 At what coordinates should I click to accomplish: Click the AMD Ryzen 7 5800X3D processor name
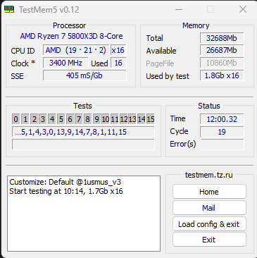point(71,36)
